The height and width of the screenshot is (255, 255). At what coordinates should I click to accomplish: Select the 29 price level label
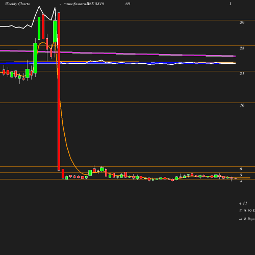242,22
